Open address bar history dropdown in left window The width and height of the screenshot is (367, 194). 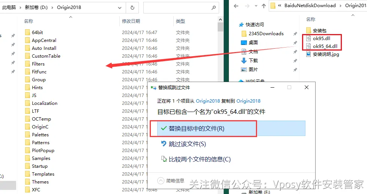click(x=120, y=8)
